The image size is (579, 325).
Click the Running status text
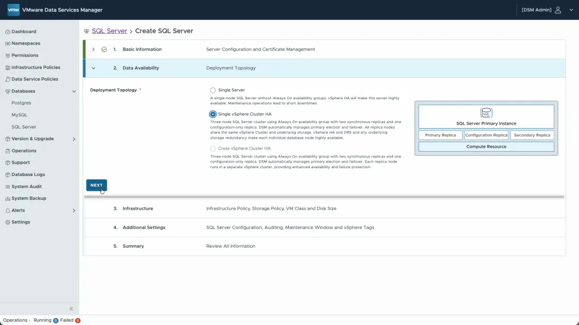(x=42, y=320)
